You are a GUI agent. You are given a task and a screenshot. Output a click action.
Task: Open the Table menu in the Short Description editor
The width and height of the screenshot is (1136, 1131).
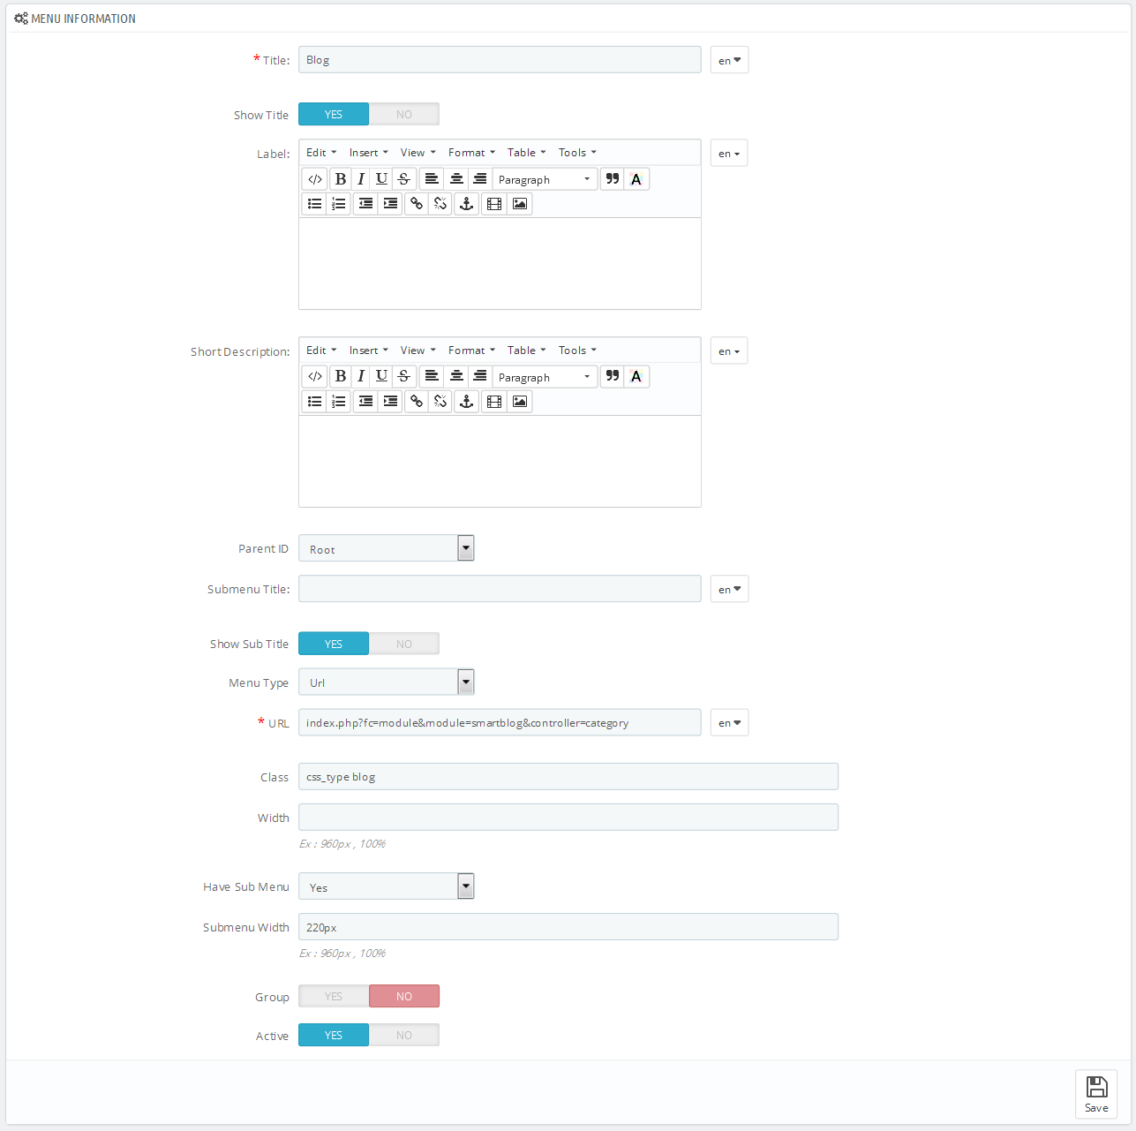[526, 351]
